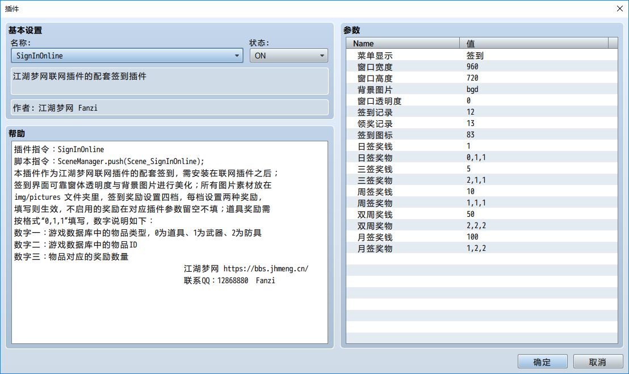Image resolution: width=629 pixels, height=374 pixels.
Task: Click the plugin description text field
Action: coord(170,81)
